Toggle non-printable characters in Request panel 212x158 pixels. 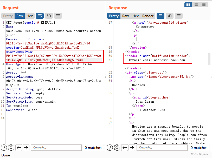(x=49, y=16)
